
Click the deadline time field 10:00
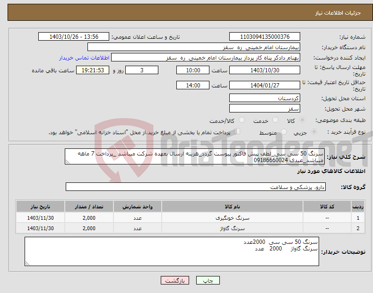pyautogui.click(x=193, y=70)
